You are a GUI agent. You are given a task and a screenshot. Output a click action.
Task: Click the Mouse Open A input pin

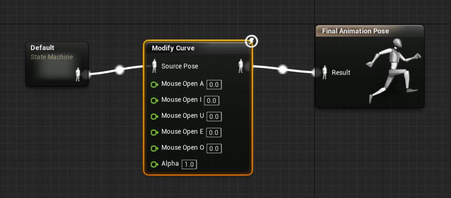tap(155, 85)
